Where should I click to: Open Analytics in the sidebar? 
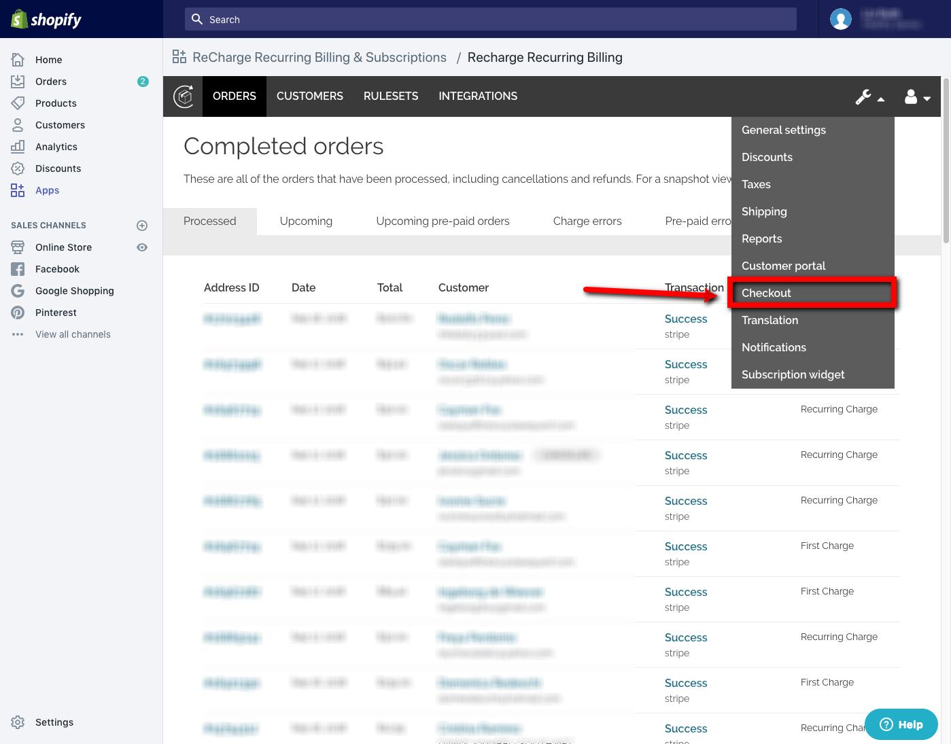point(56,147)
